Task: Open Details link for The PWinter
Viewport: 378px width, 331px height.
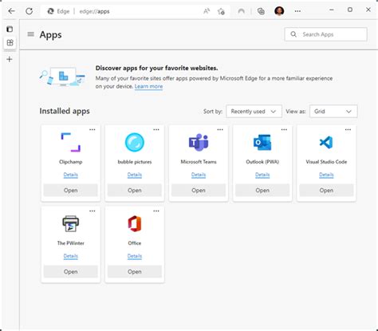Action: click(x=71, y=256)
